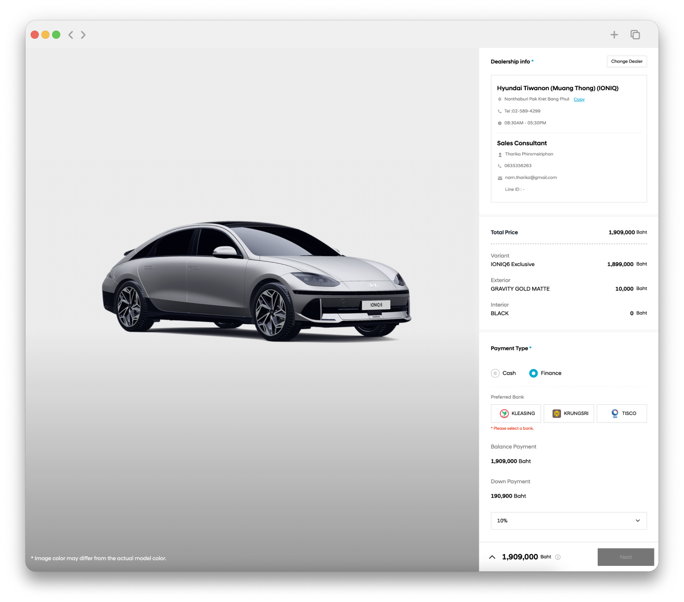This screenshot has width=684, height=602.
Task: Click the Tharika Phiromsiriphan consultant name
Action: [529, 154]
